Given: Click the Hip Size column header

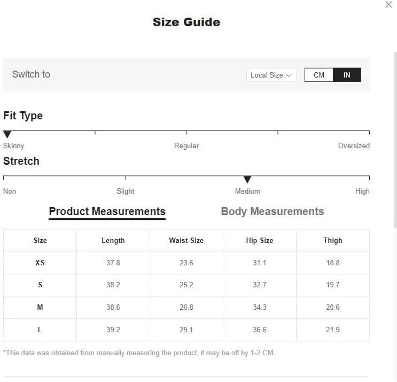Looking at the screenshot, I should tap(260, 241).
